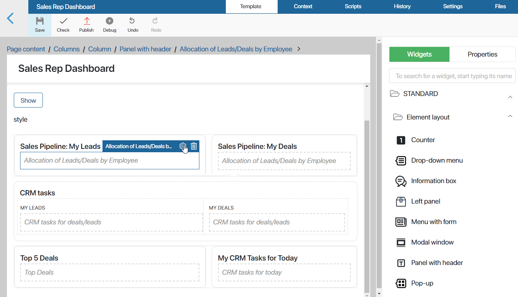Image resolution: width=518 pixels, height=297 pixels.
Task: Click the style text label
Action: (20, 119)
